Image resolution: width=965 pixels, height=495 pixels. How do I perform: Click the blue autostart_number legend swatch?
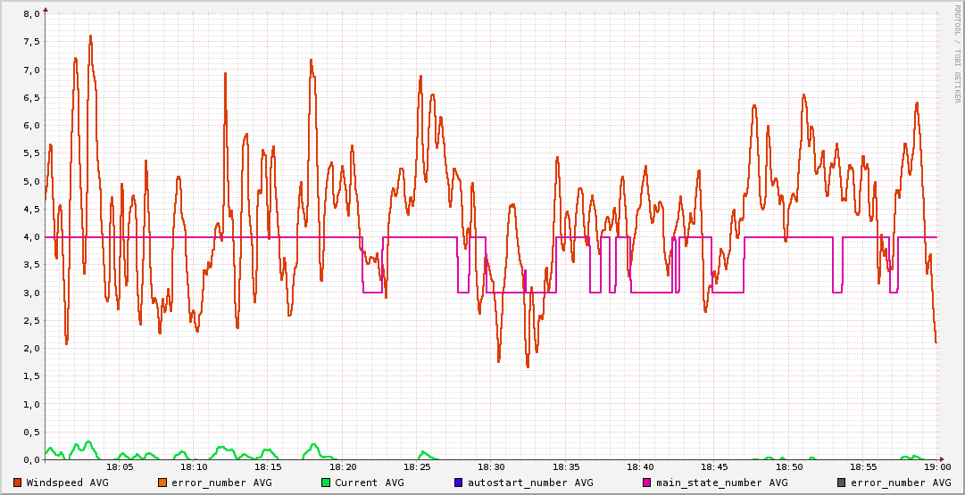[x=460, y=483]
